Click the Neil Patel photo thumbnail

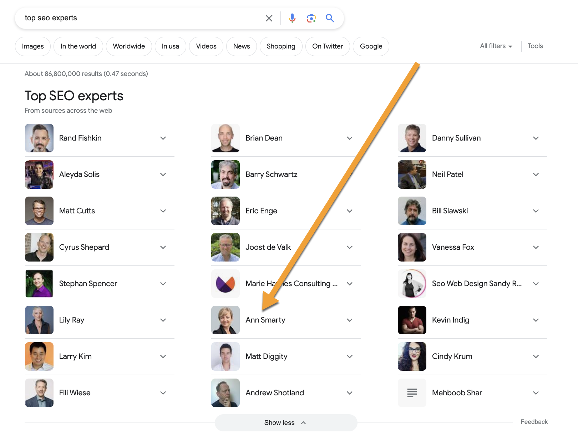pos(412,174)
